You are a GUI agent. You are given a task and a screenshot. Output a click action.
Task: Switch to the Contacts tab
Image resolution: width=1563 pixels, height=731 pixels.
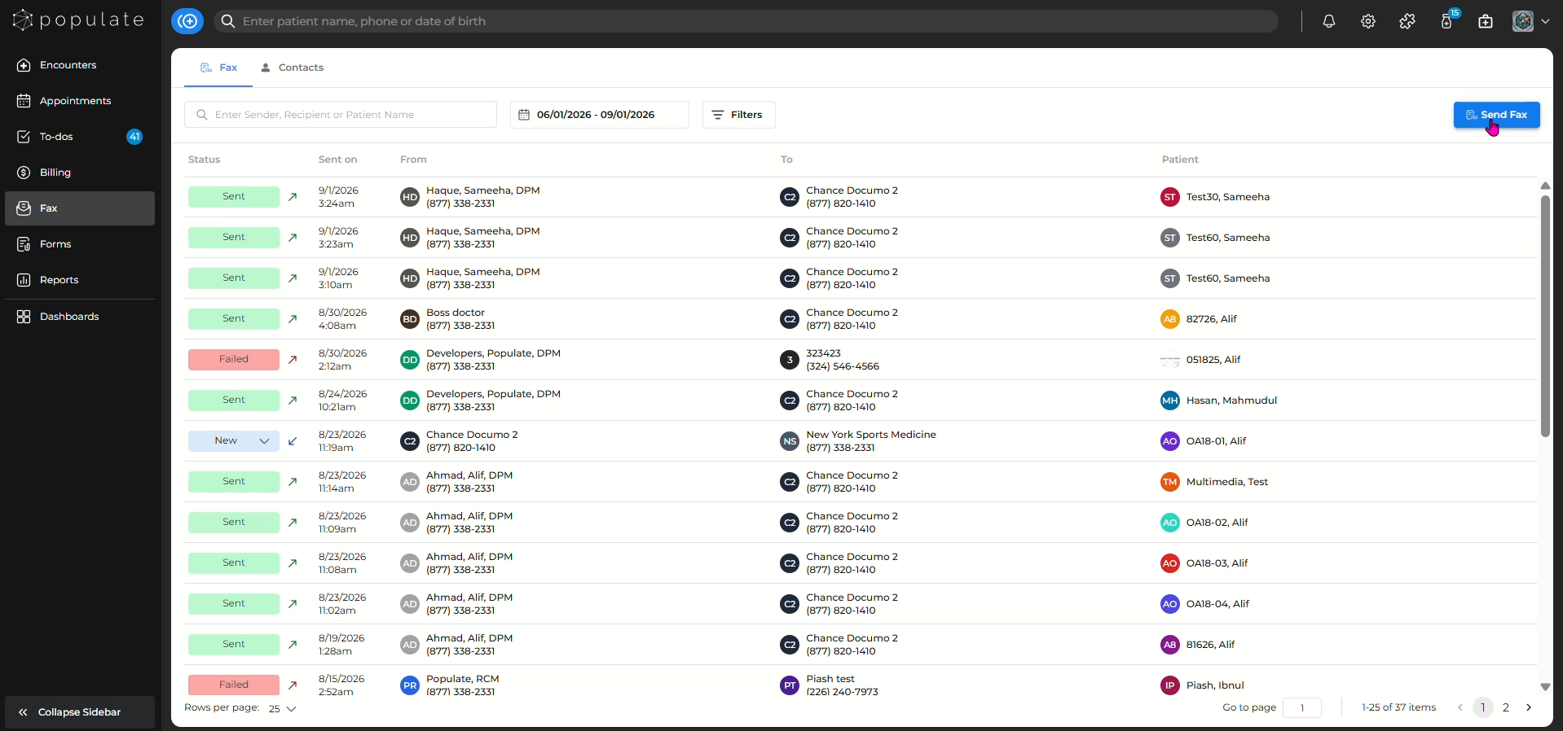point(292,68)
